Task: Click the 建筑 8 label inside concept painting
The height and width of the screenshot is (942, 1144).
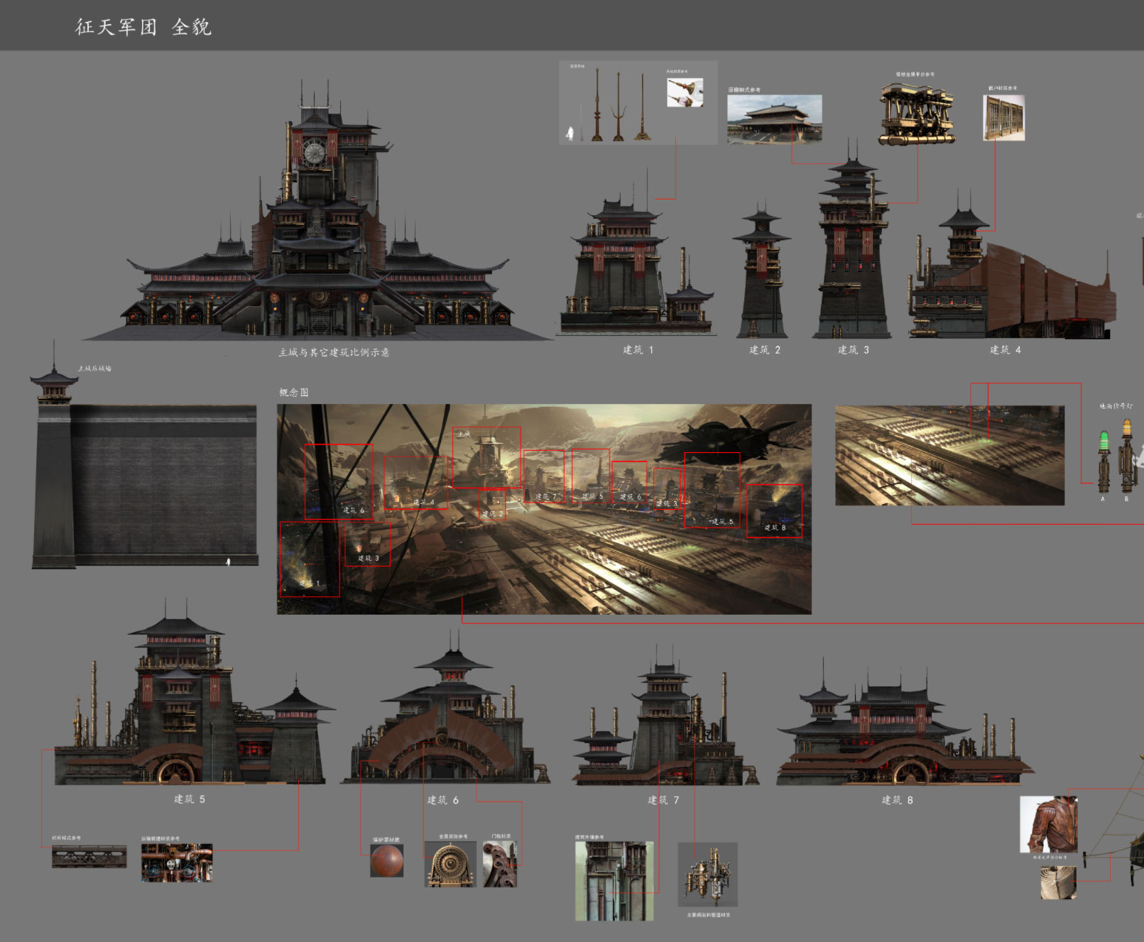Action: click(775, 527)
